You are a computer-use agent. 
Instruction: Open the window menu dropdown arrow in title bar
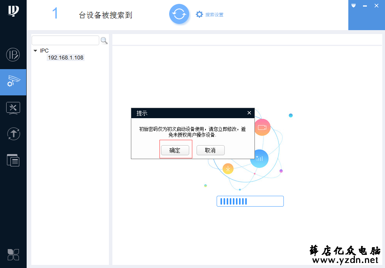coord(354,6)
